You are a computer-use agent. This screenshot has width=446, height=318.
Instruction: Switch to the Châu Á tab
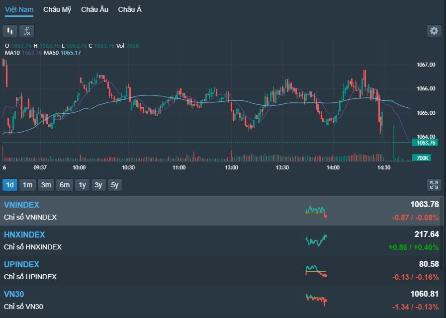[130, 9]
